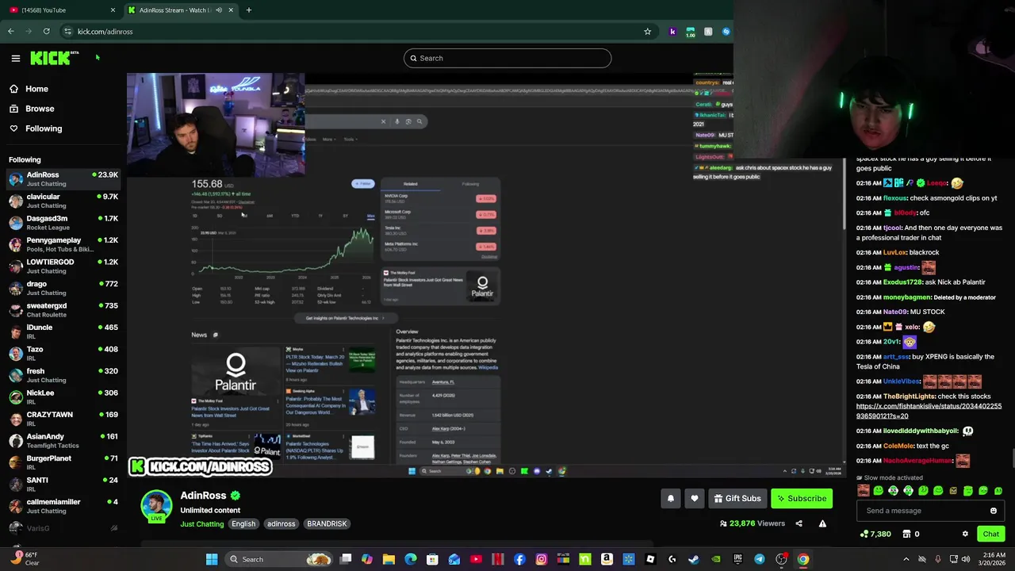Reload the Kick page
Screen dimensions: 1015x571
[47, 32]
